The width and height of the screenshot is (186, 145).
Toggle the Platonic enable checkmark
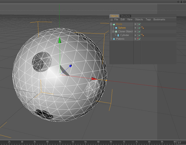139,39
